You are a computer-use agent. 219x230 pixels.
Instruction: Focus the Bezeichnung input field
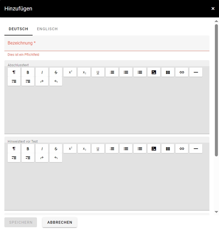click(x=107, y=43)
